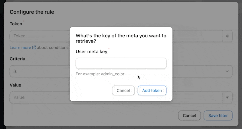Click the external link icon after Learn more

(34, 48)
